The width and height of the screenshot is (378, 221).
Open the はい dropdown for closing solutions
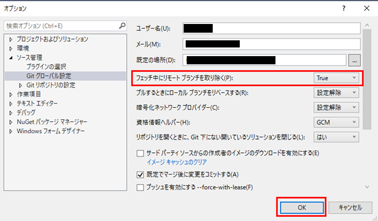[336, 137]
